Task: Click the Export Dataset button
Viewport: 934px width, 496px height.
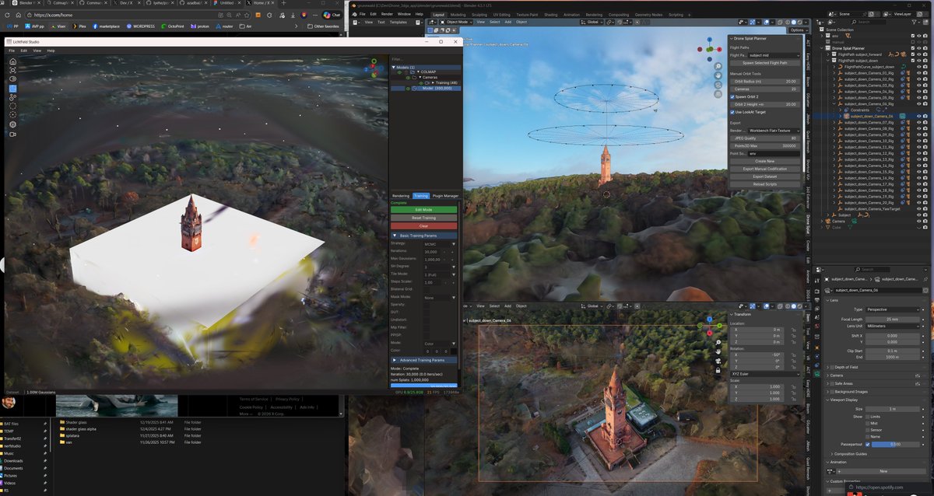Action: [x=764, y=176]
